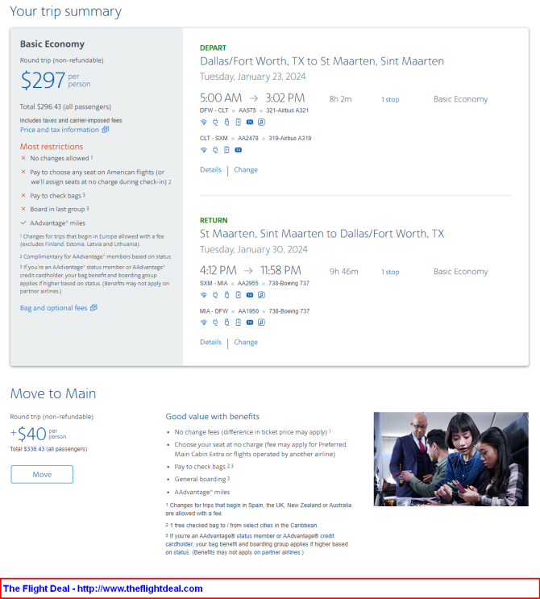View Details for the return flight

click(x=211, y=342)
